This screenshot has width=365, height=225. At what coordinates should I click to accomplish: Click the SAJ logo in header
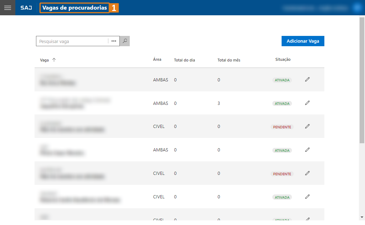tap(26, 8)
